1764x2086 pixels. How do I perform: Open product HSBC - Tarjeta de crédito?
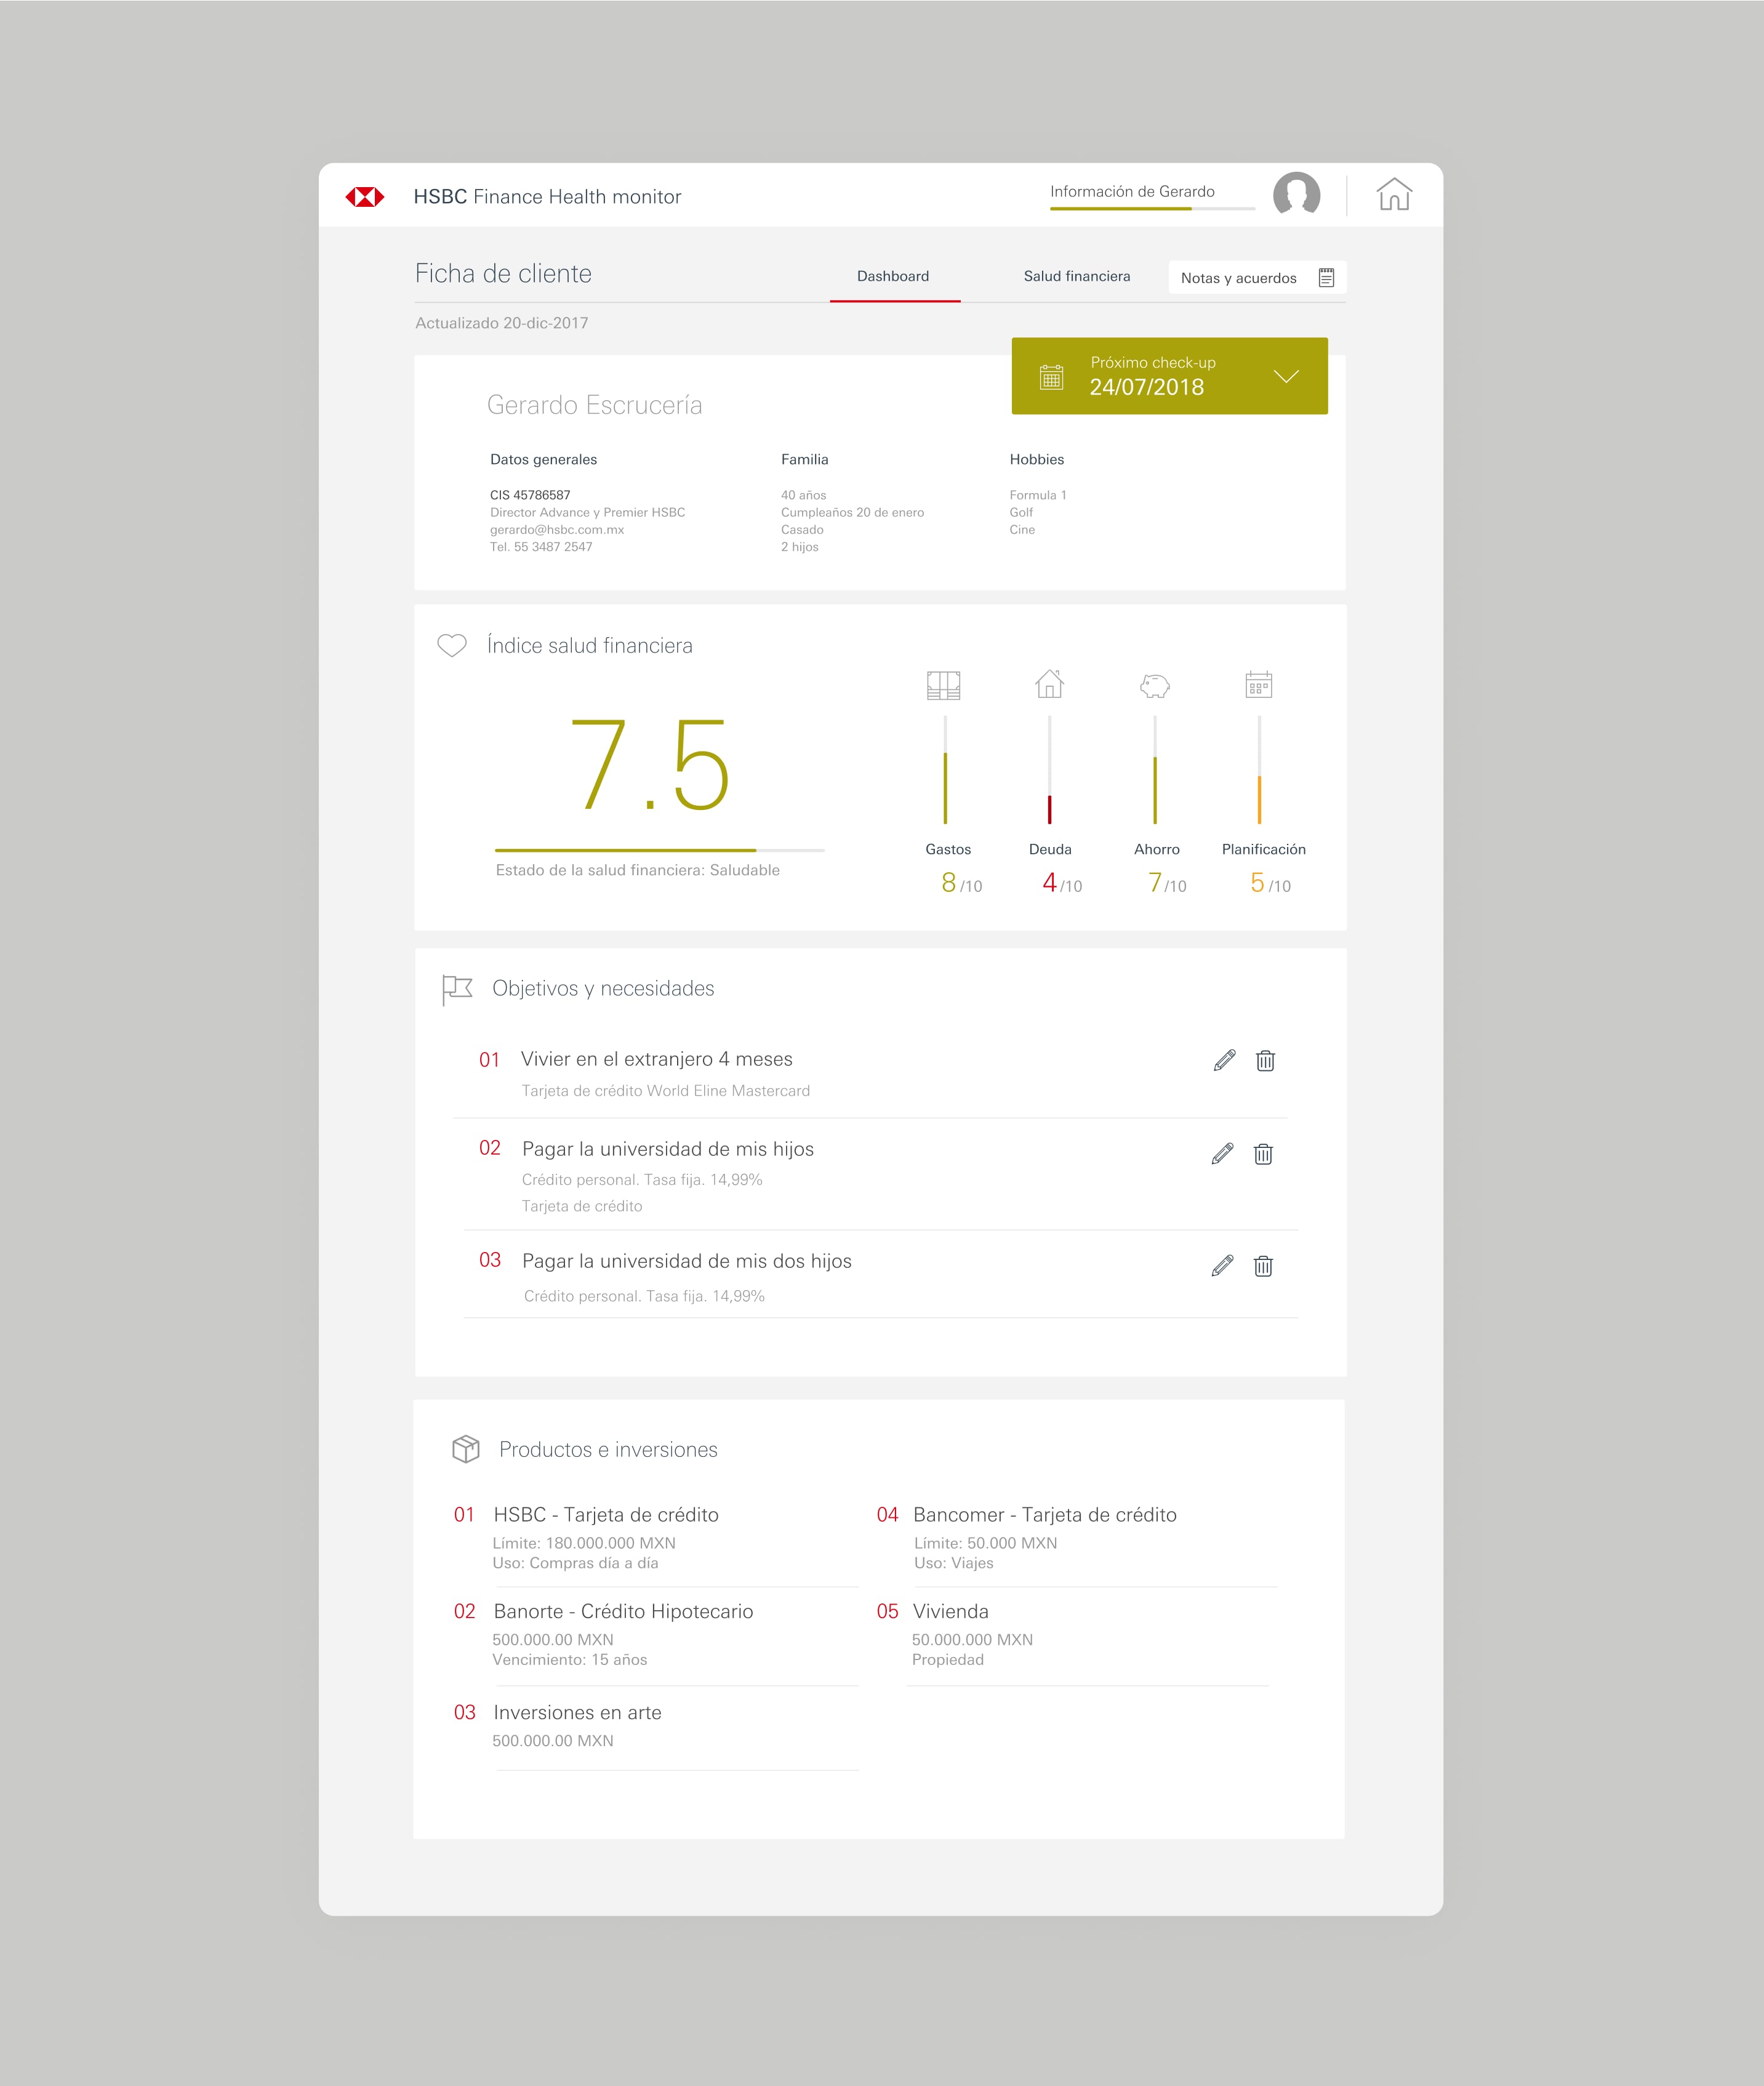(x=606, y=1515)
